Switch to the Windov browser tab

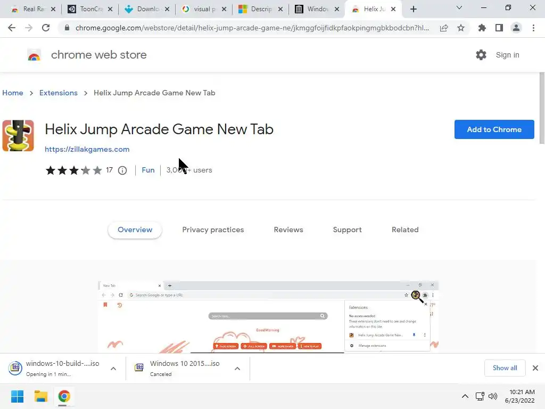pos(317,9)
